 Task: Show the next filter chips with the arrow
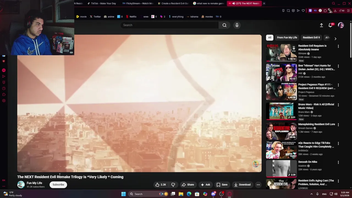(335, 39)
